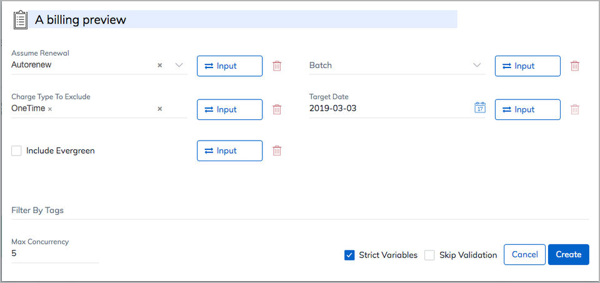
Task: Edit the Max Concurrency value field
Action: [55, 254]
